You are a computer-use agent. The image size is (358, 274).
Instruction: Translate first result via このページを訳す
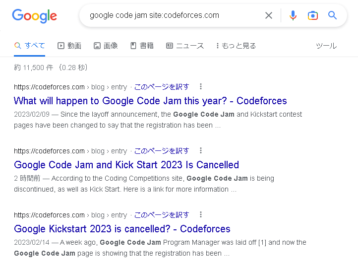pyautogui.click(x=162, y=87)
